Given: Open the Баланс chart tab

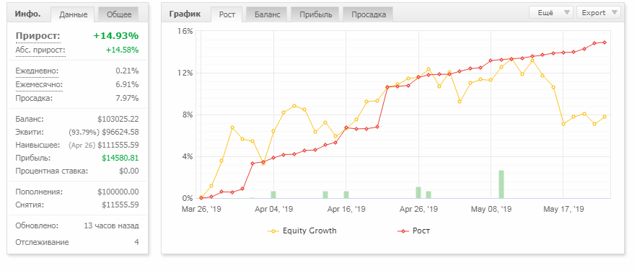Looking at the screenshot, I should (267, 14).
